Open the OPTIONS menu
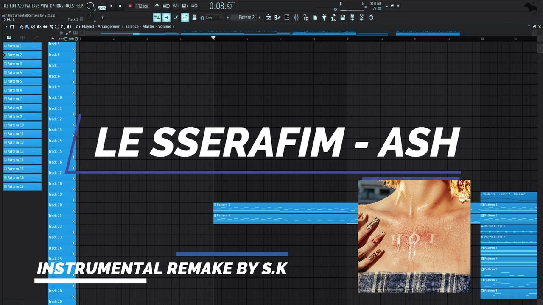The width and height of the screenshot is (543, 305). pos(56,6)
